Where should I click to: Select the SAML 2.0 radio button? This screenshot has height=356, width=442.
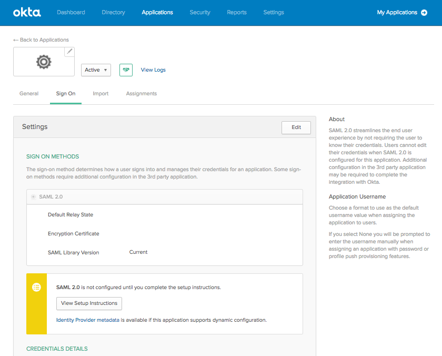pos(33,196)
